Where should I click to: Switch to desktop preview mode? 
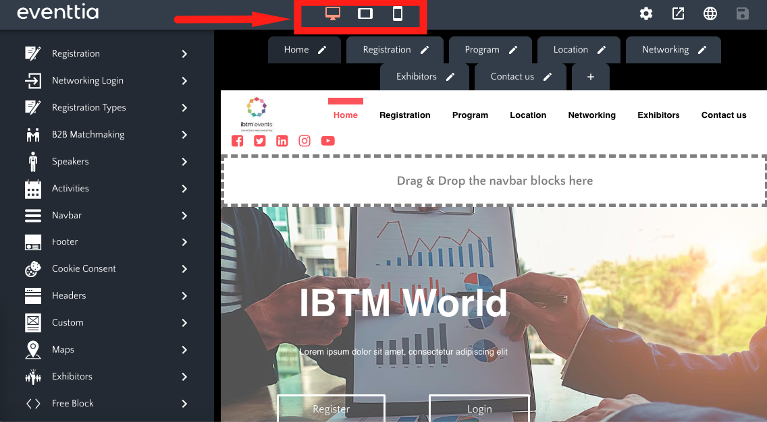[x=332, y=14]
